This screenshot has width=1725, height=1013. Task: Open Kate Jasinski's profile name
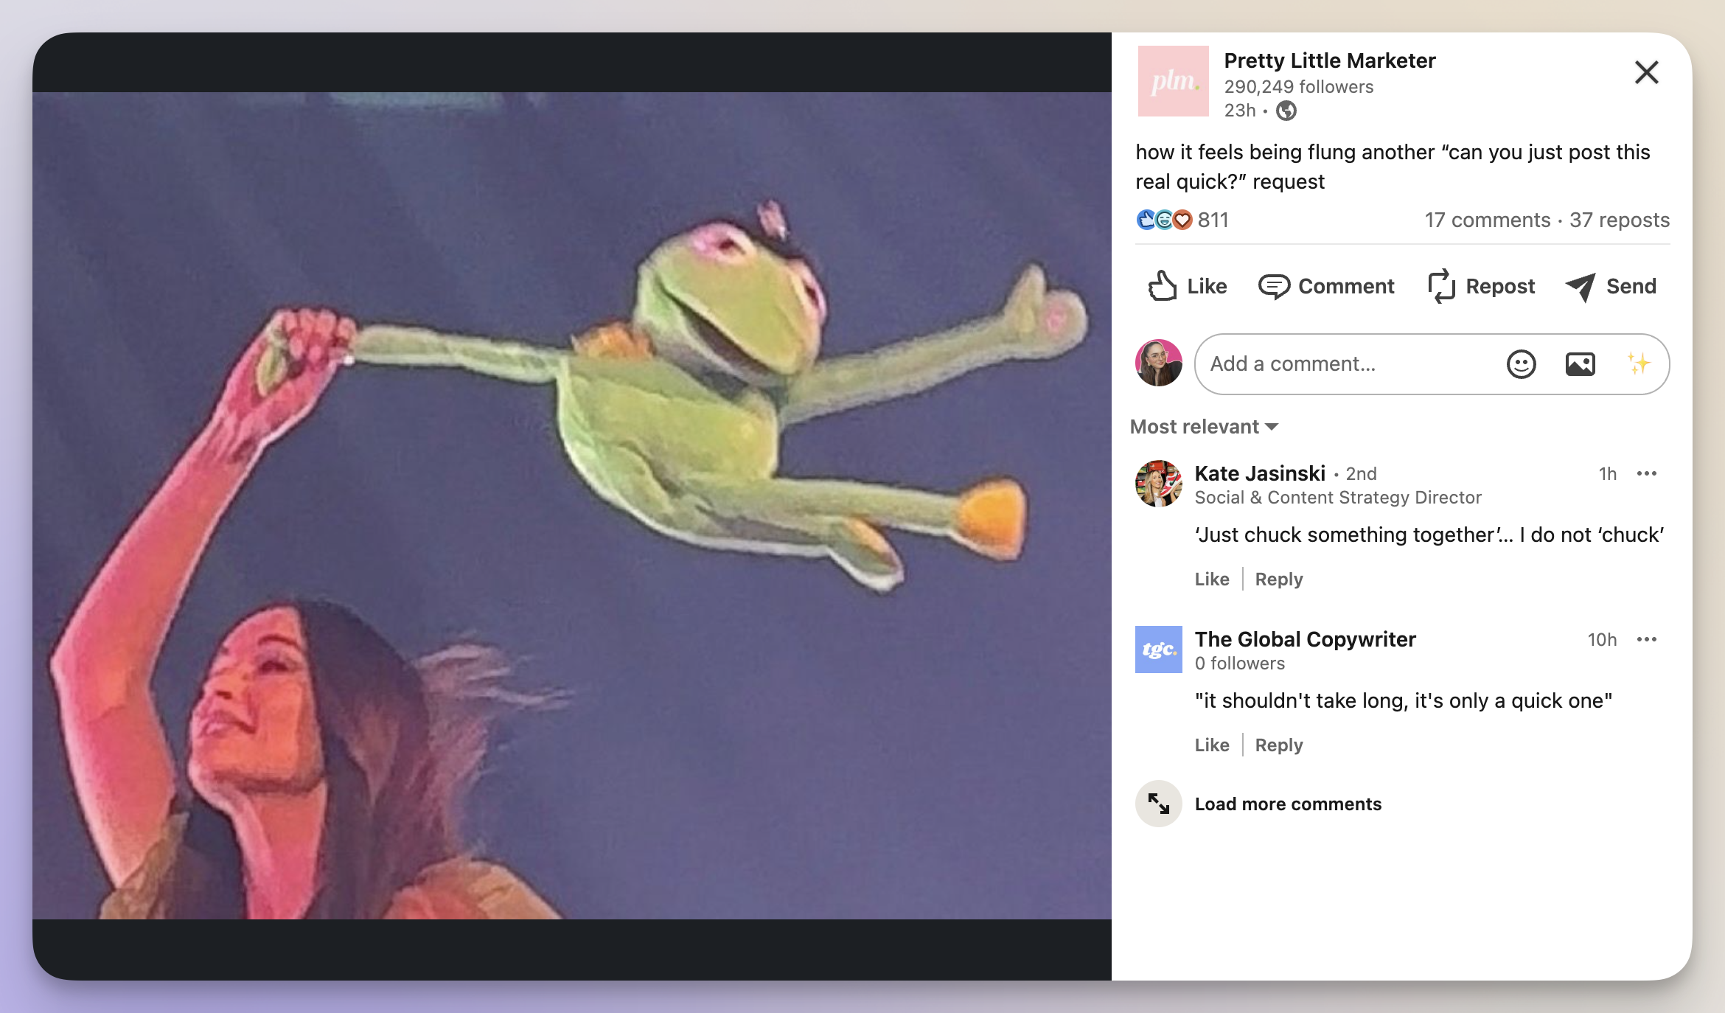(1260, 473)
